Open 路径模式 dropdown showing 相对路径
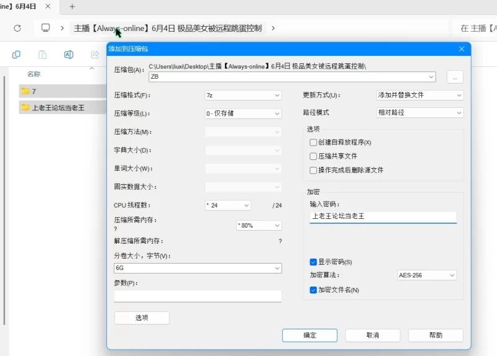497x356 pixels. point(420,113)
